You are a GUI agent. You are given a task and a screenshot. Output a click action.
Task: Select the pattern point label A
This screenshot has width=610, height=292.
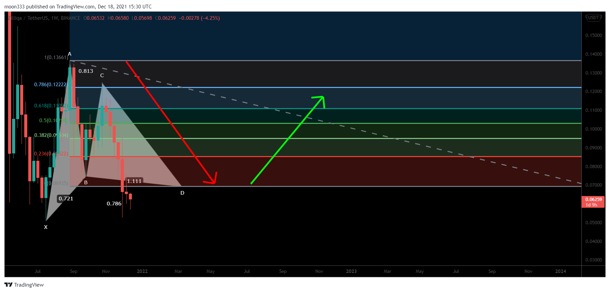70,54
